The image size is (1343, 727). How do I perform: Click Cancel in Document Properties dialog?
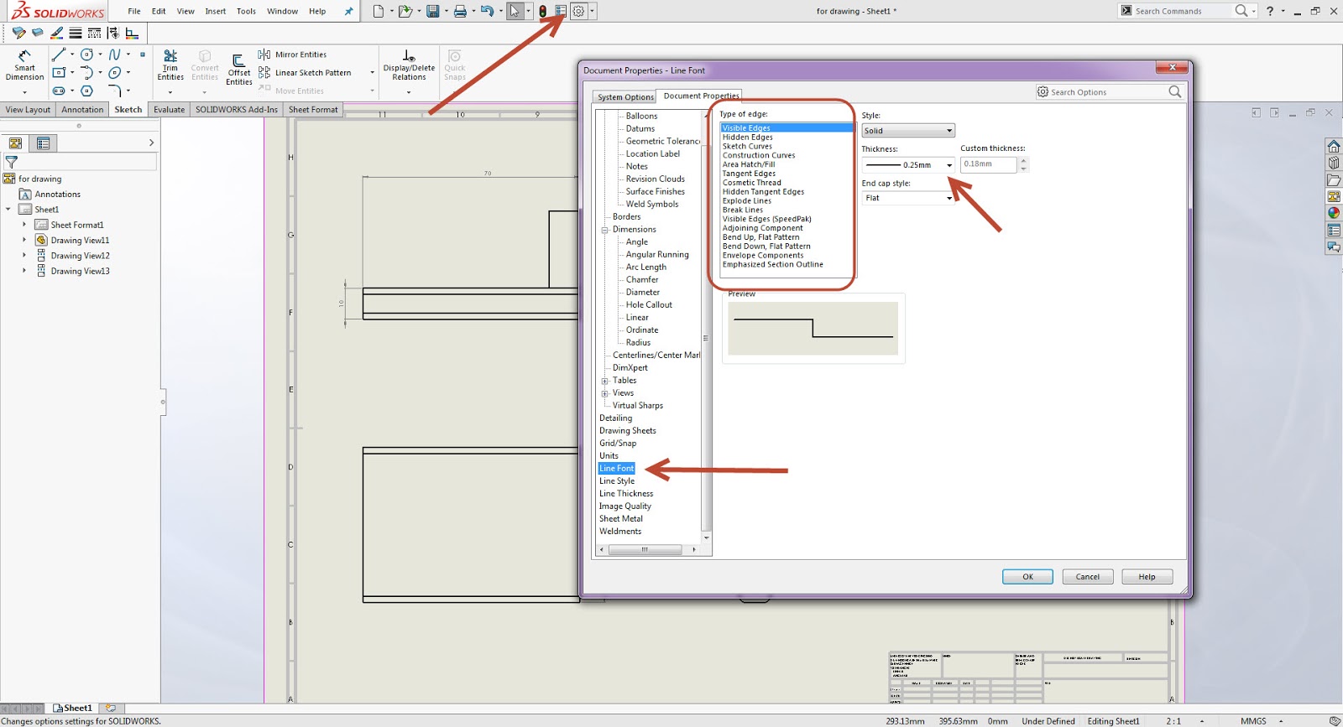click(1088, 577)
